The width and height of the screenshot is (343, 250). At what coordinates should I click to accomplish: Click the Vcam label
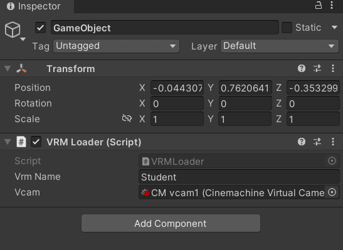[27, 192]
